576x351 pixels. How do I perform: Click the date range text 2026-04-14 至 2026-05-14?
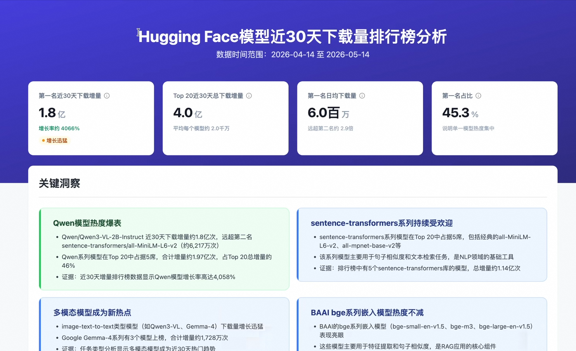320,55
